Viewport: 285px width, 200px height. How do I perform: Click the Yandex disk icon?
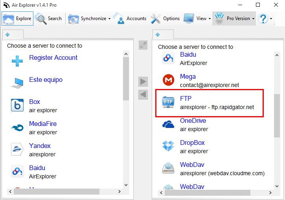17,149
